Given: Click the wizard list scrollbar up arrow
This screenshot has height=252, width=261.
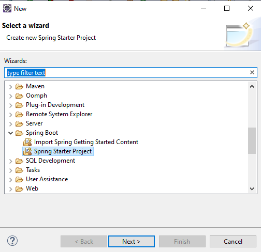Looking at the screenshot, I should click(252, 86).
